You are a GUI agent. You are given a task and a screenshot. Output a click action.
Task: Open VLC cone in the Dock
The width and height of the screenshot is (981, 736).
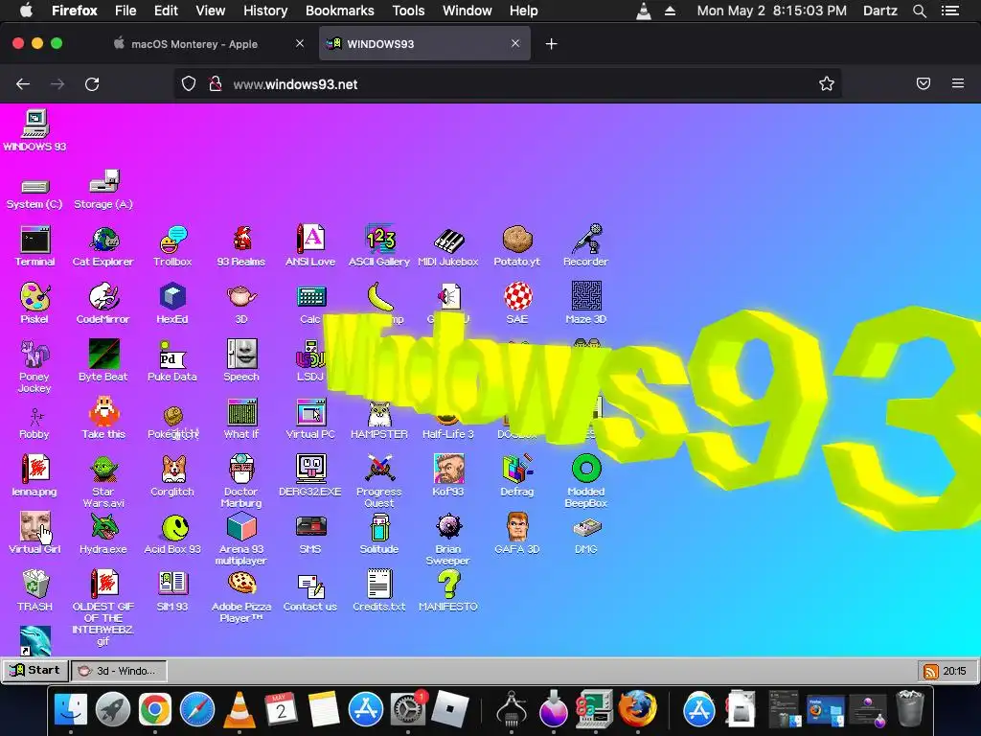pyautogui.click(x=239, y=710)
